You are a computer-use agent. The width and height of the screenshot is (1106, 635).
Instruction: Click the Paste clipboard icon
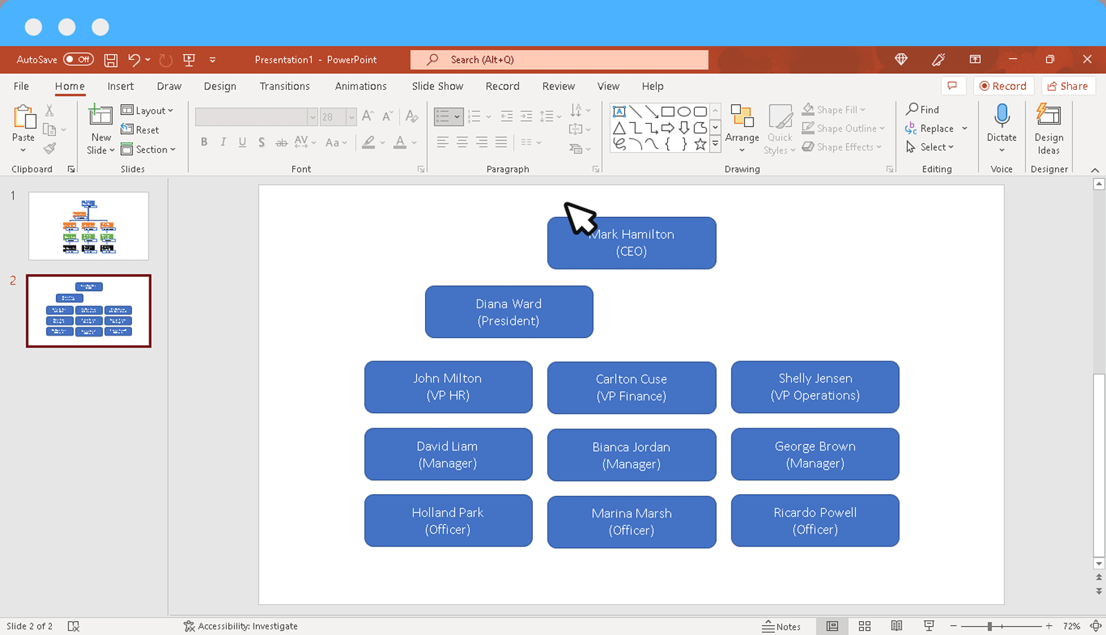click(24, 117)
